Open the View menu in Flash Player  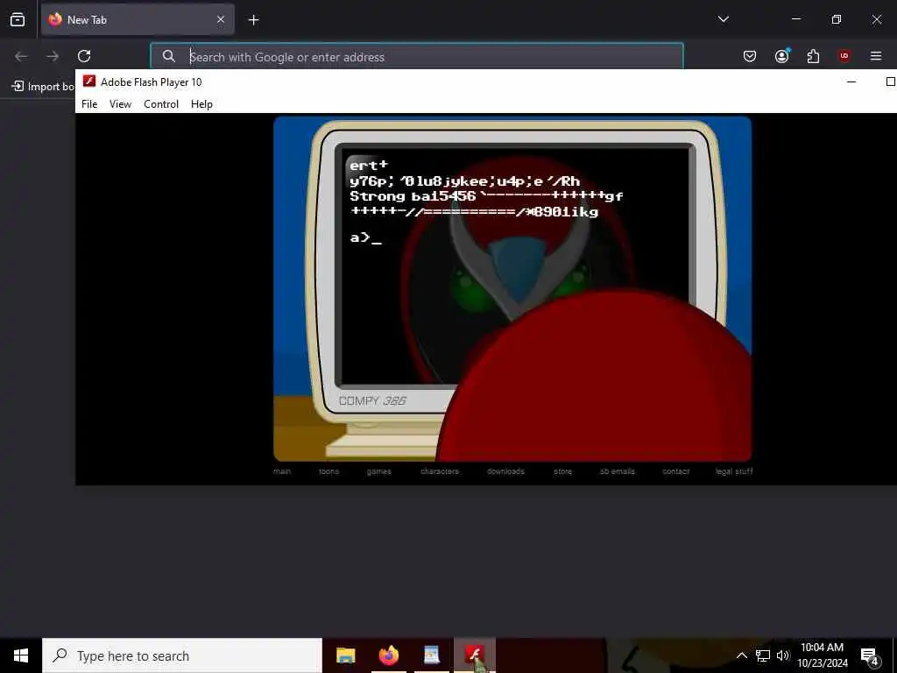tap(120, 104)
